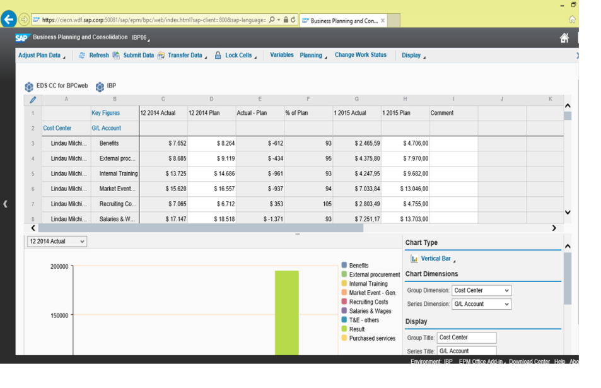
Task: Select the IBP cube icon
Action: 100,86
